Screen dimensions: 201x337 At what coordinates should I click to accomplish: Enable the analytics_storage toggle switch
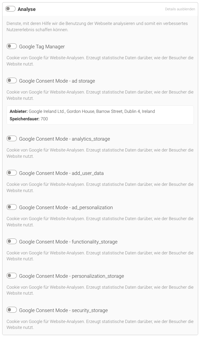(12, 138)
